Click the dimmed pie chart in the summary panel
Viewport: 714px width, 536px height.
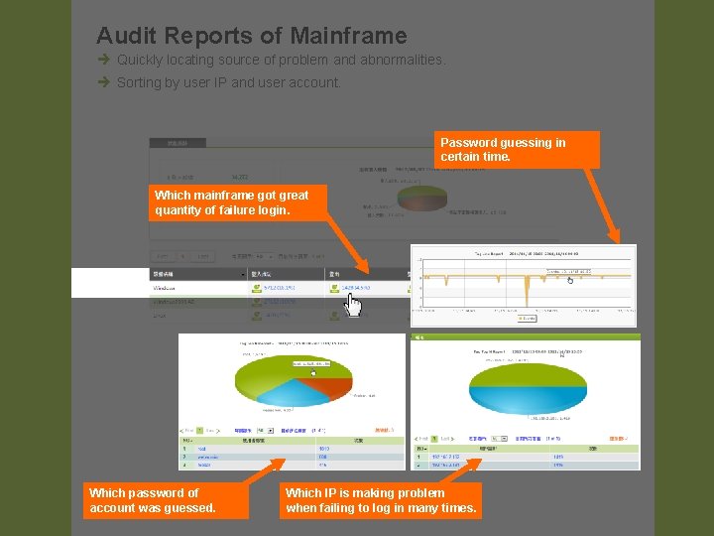click(422, 199)
